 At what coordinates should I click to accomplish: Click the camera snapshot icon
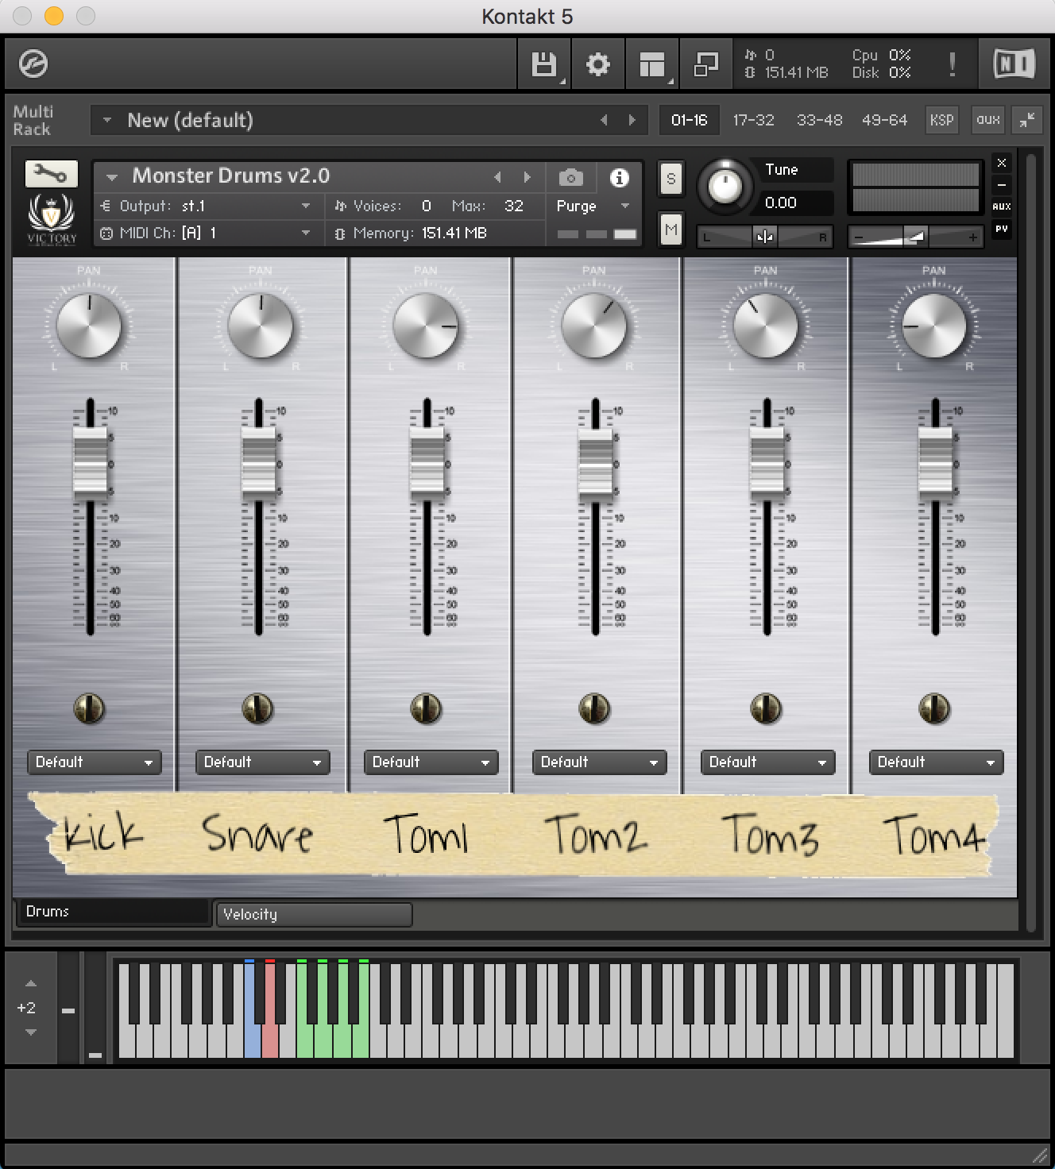click(570, 177)
